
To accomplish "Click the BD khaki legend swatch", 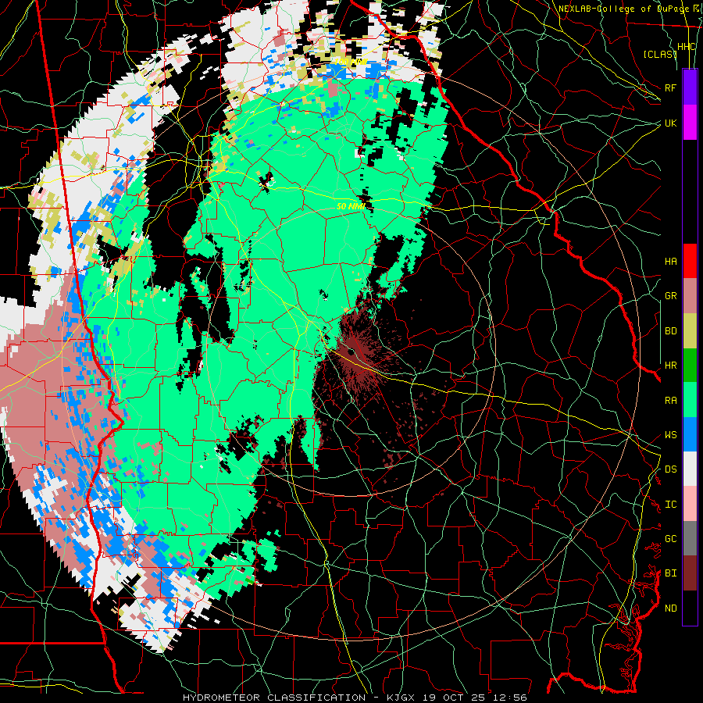I will [x=690, y=330].
